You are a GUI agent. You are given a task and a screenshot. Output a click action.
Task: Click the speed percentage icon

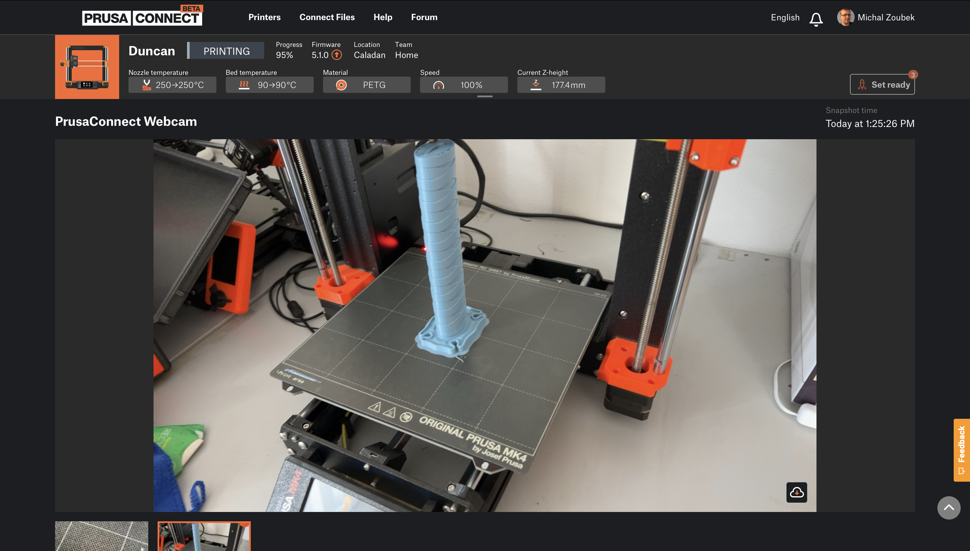(439, 85)
